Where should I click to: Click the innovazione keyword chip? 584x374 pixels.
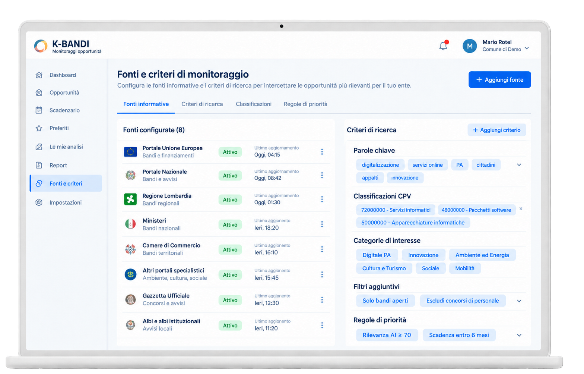[x=405, y=178]
